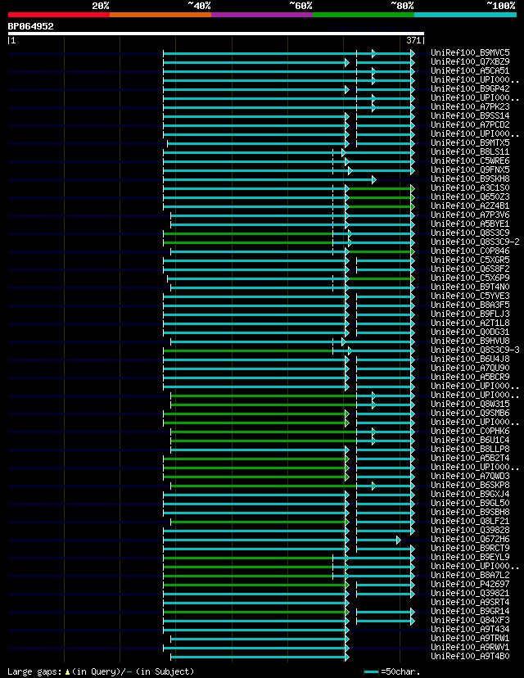
Task: Select hit label UniRef100_C0P846
Action: click(471, 251)
